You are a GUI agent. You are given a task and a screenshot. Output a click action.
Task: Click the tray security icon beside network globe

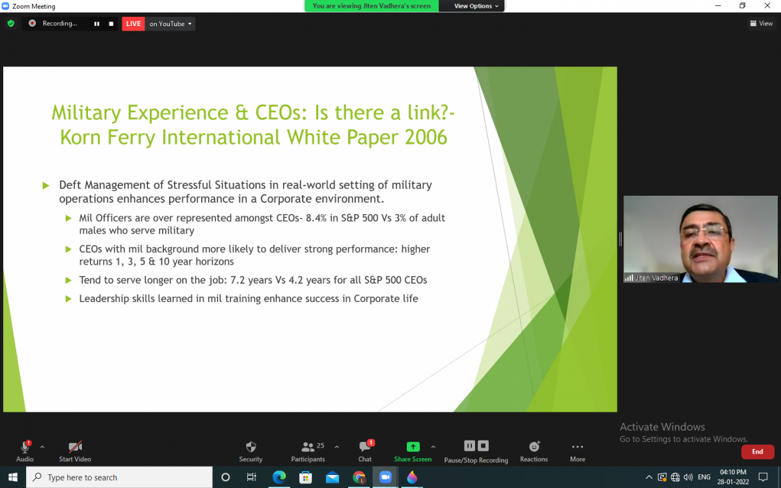662,477
